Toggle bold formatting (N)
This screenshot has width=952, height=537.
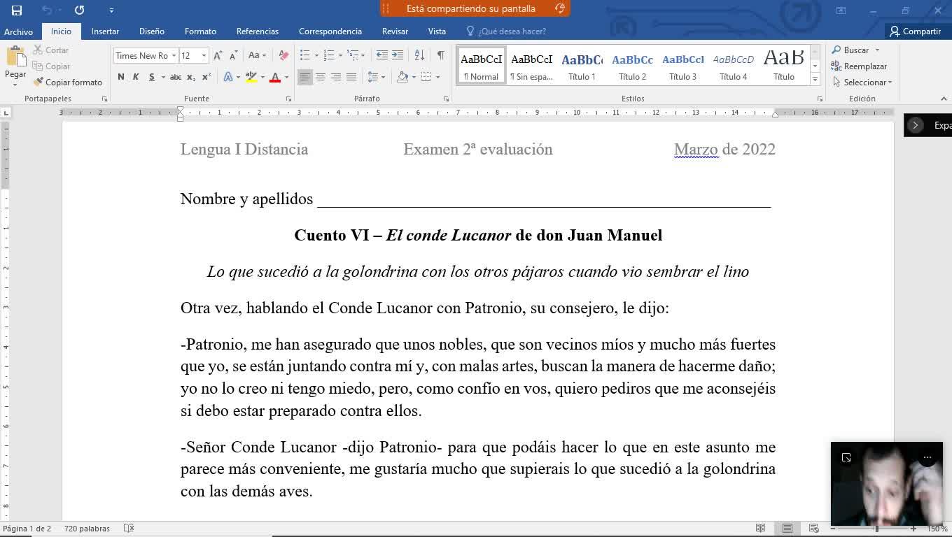[x=121, y=77]
